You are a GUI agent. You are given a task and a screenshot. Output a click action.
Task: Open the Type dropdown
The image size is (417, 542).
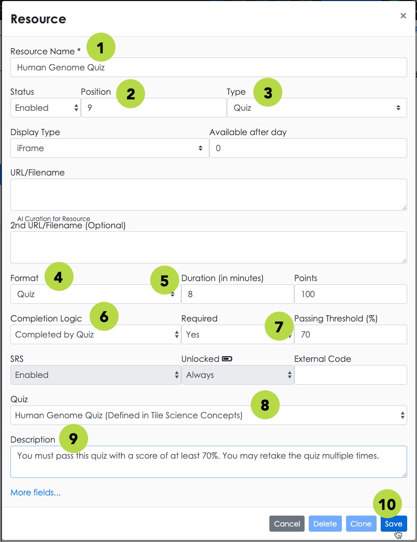point(317,108)
